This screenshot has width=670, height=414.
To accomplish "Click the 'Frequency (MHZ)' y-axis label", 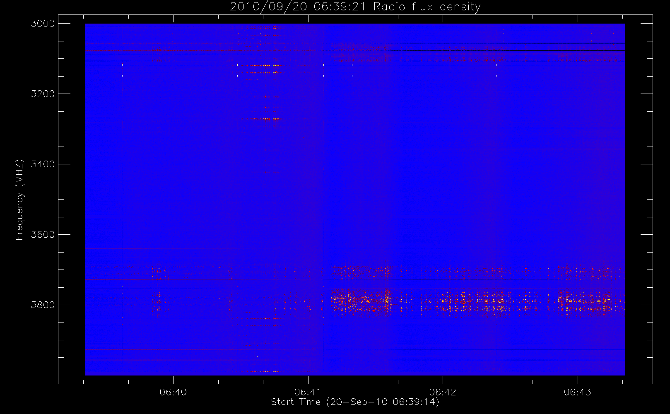I will 19,200.
